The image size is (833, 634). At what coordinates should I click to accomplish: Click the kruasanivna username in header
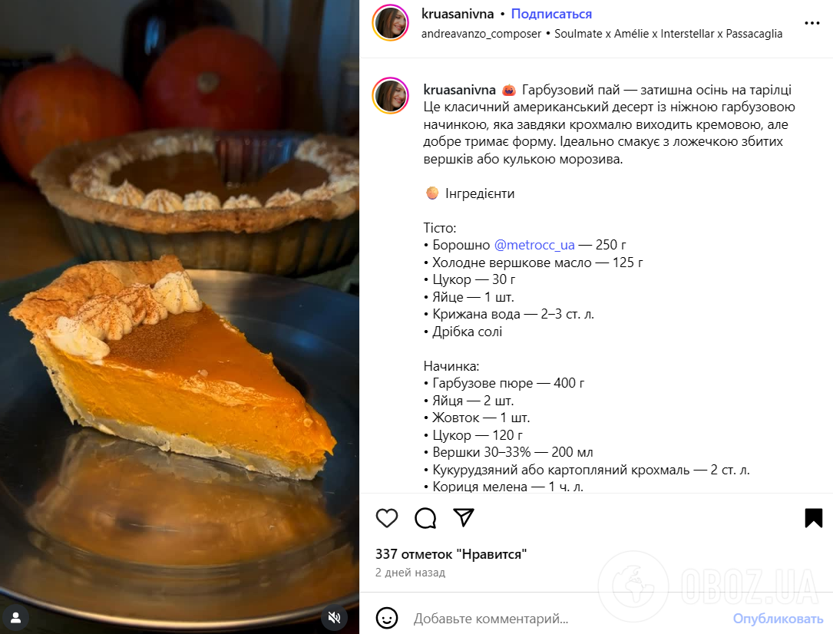coord(458,14)
